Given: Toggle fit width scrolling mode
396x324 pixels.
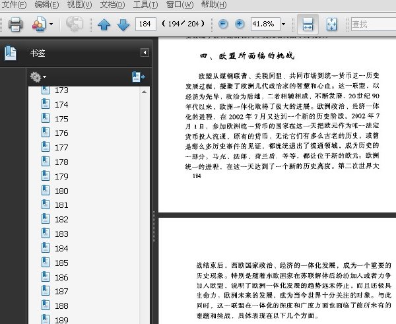Looking at the screenshot, I should click(308, 24).
